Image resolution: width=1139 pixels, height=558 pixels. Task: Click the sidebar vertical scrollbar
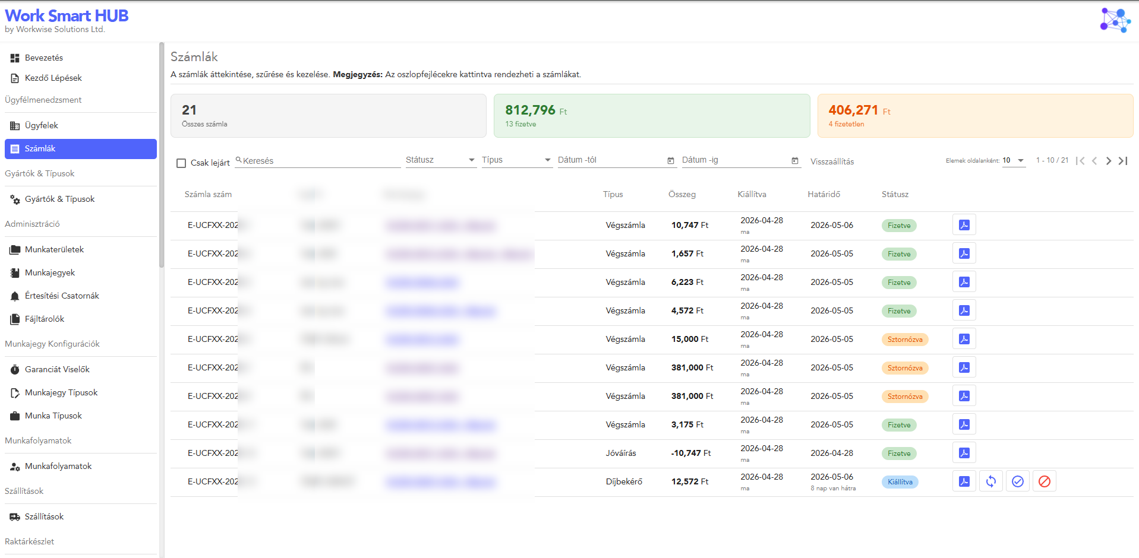(x=162, y=154)
